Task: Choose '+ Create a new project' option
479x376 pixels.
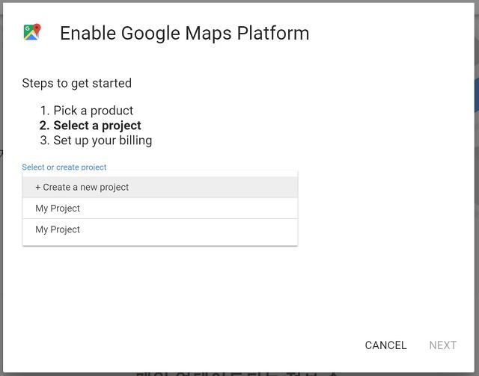Action: click(160, 187)
